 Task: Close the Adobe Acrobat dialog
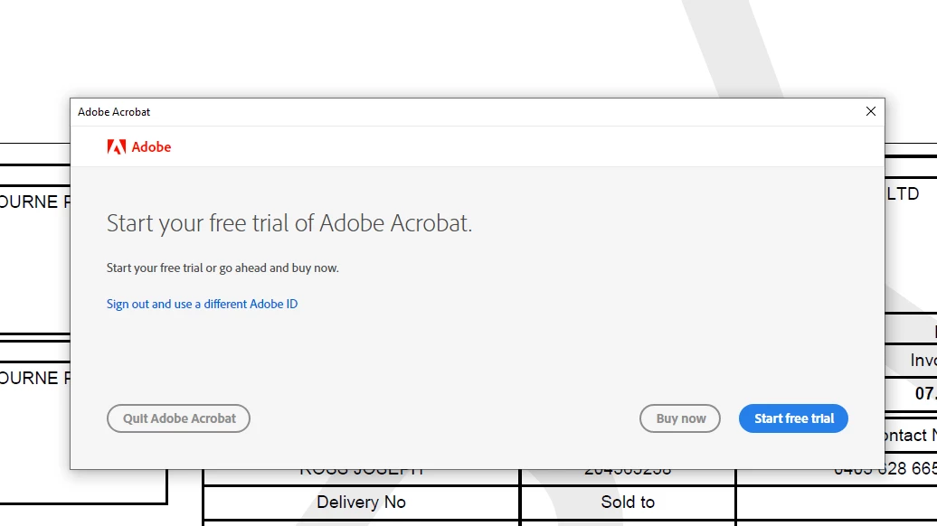pyautogui.click(x=870, y=111)
